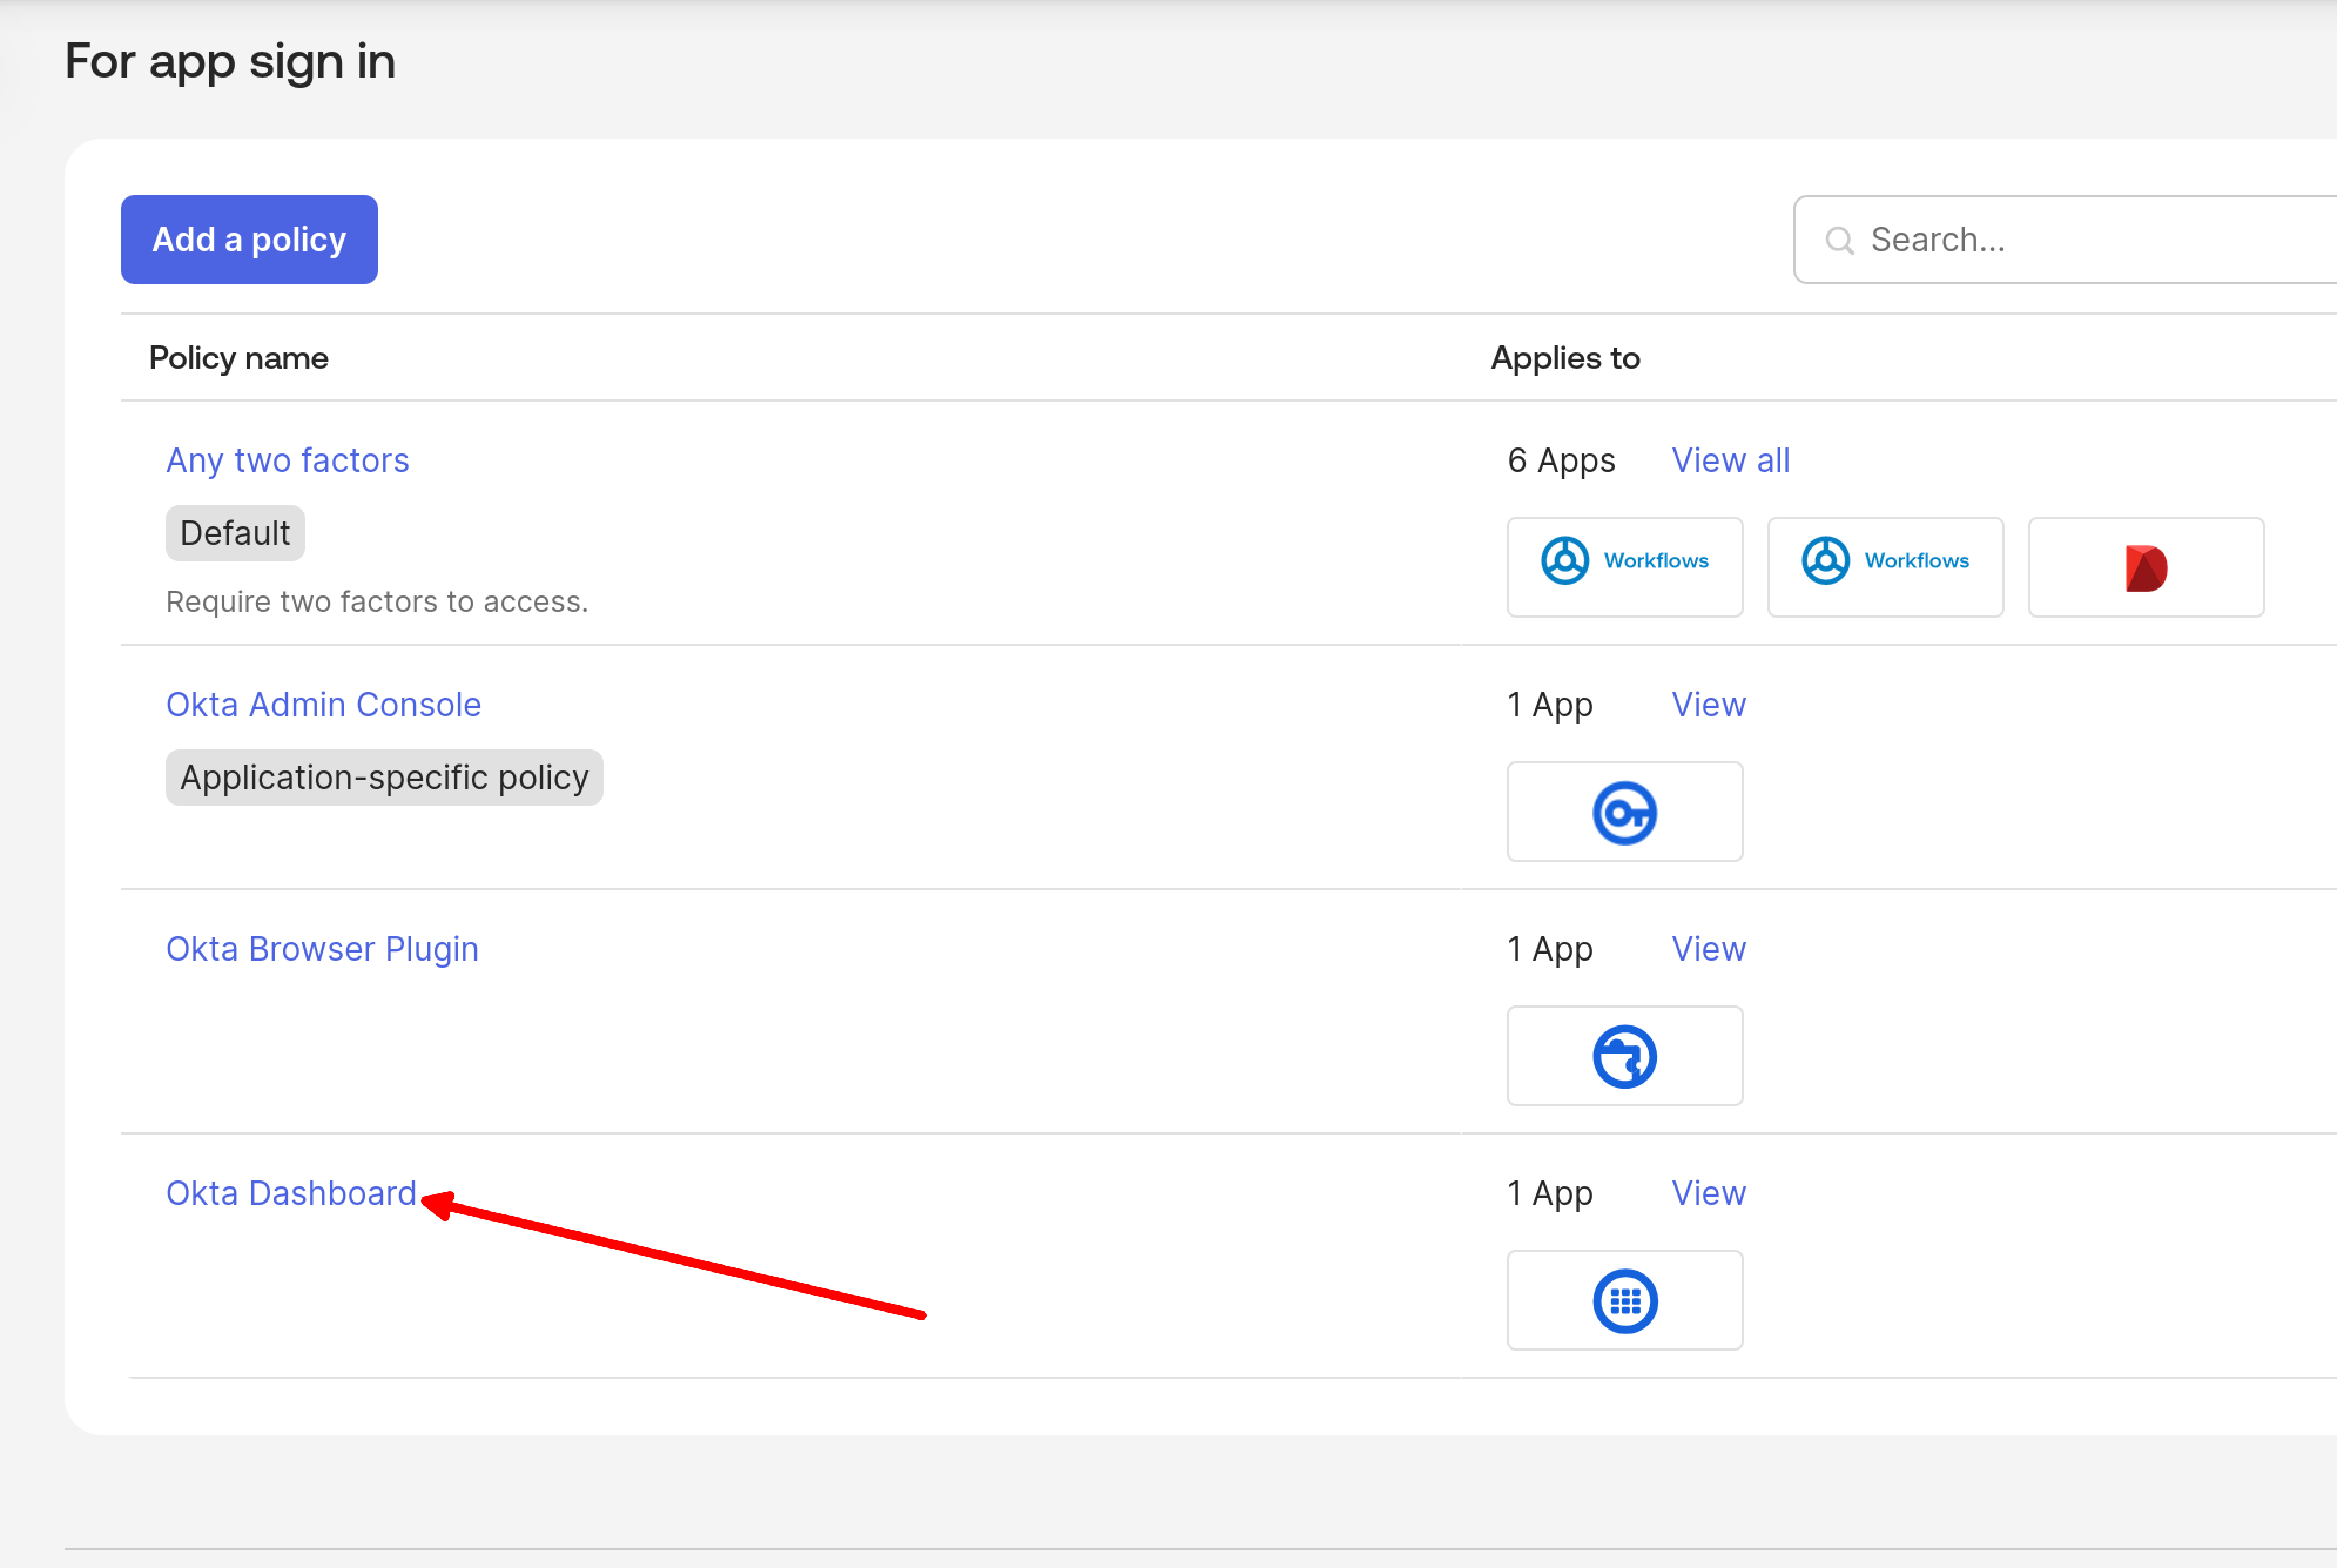
Task: Open the Okta Browser Plugin policy link
Action: [322, 948]
